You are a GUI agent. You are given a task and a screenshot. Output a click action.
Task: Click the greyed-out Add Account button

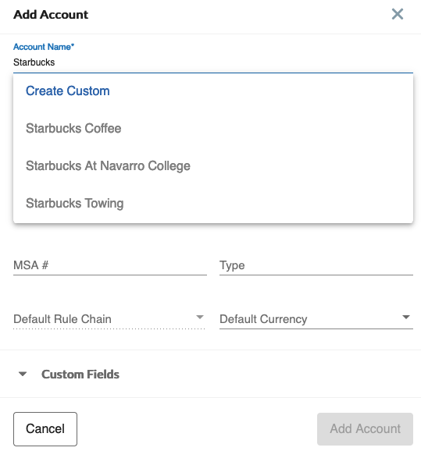[x=365, y=429]
